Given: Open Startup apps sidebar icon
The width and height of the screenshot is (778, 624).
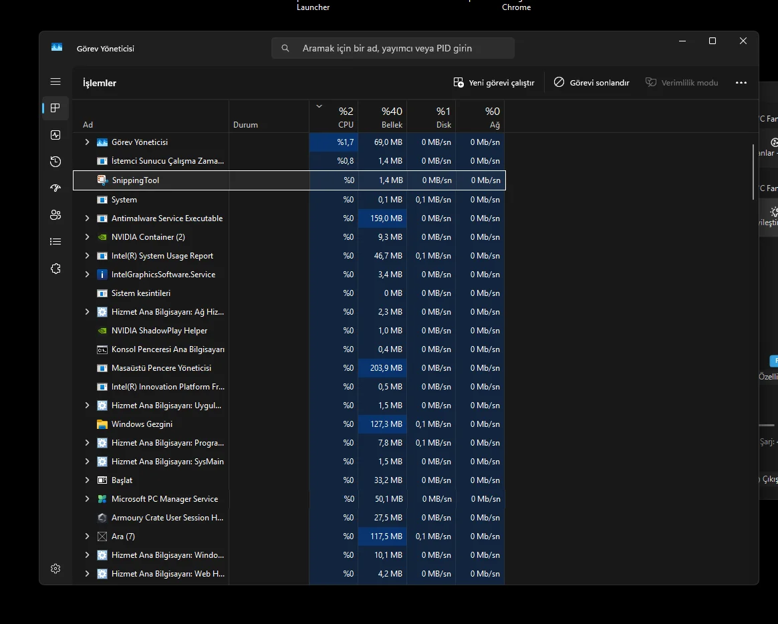Looking at the screenshot, I should [55, 188].
